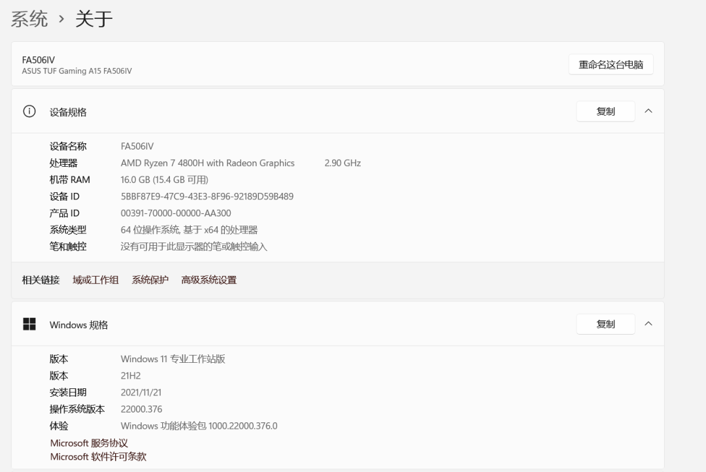Click the 设备名称 label
This screenshot has width=706, height=472.
pos(68,146)
